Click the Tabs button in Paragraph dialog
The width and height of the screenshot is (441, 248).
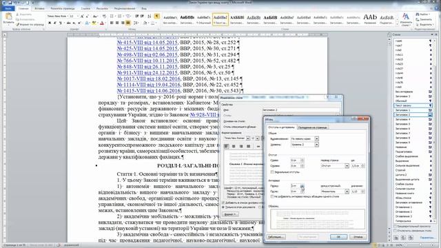point(276,237)
